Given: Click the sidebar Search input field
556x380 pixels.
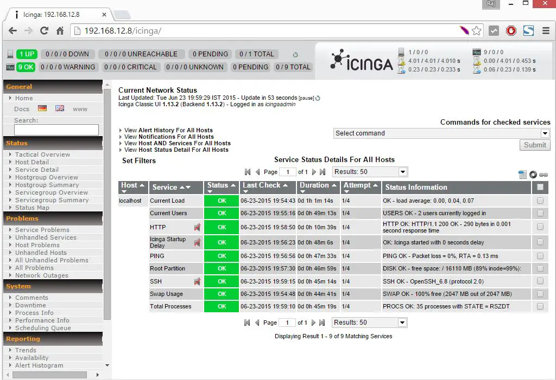Looking at the screenshot, I should [x=56, y=130].
